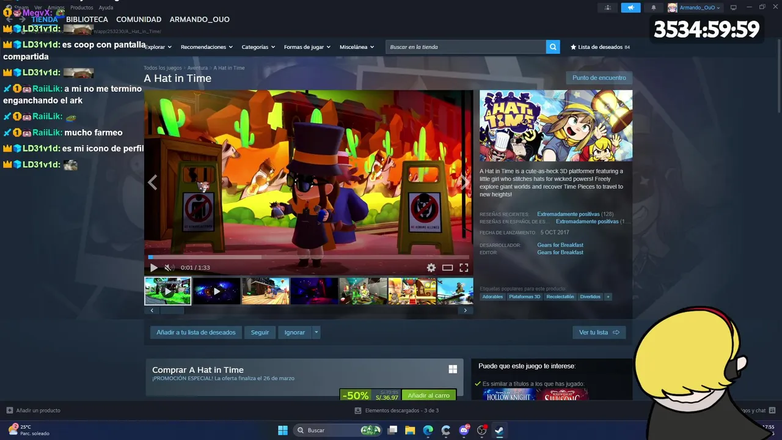This screenshot has height=440, width=782.
Task: Click the Recolectatón tag
Action: coord(560,296)
